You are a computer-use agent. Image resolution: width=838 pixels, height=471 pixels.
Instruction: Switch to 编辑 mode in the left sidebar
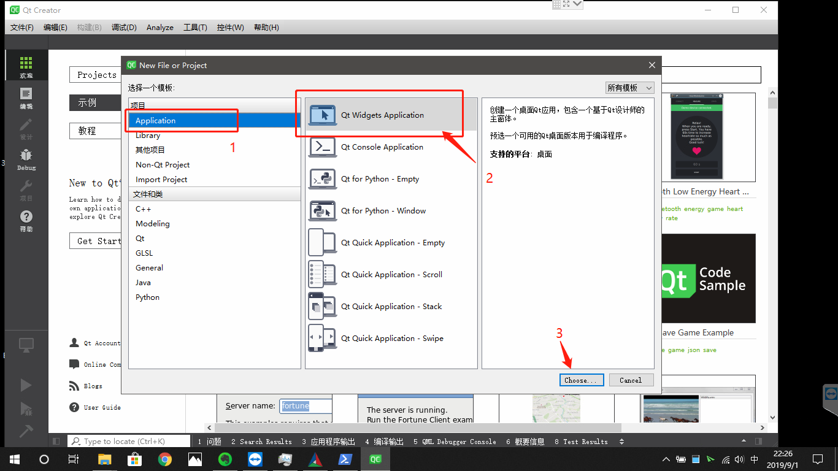26,97
